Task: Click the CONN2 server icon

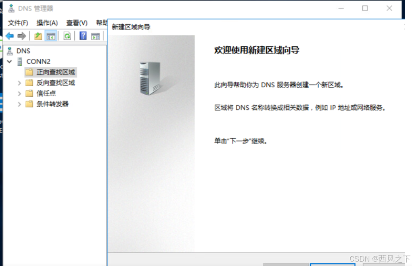Action: [x=19, y=61]
